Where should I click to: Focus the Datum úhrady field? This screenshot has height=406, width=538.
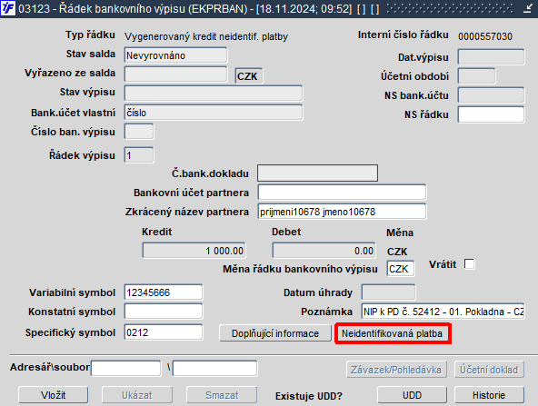(388, 292)
